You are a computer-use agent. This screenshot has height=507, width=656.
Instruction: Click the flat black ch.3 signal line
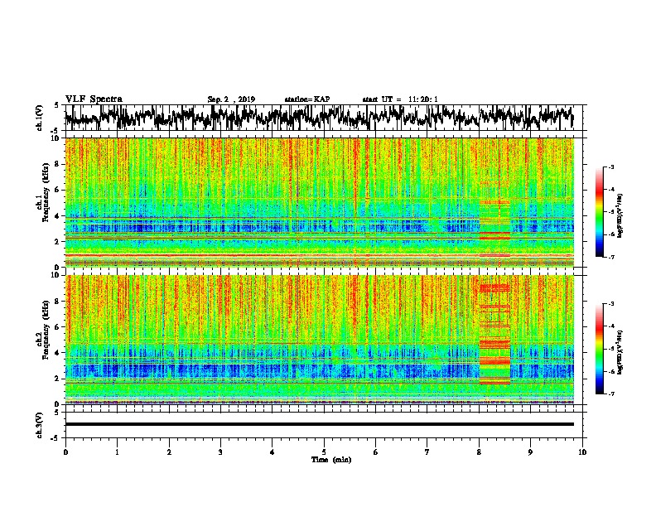(x=319, y=424)
